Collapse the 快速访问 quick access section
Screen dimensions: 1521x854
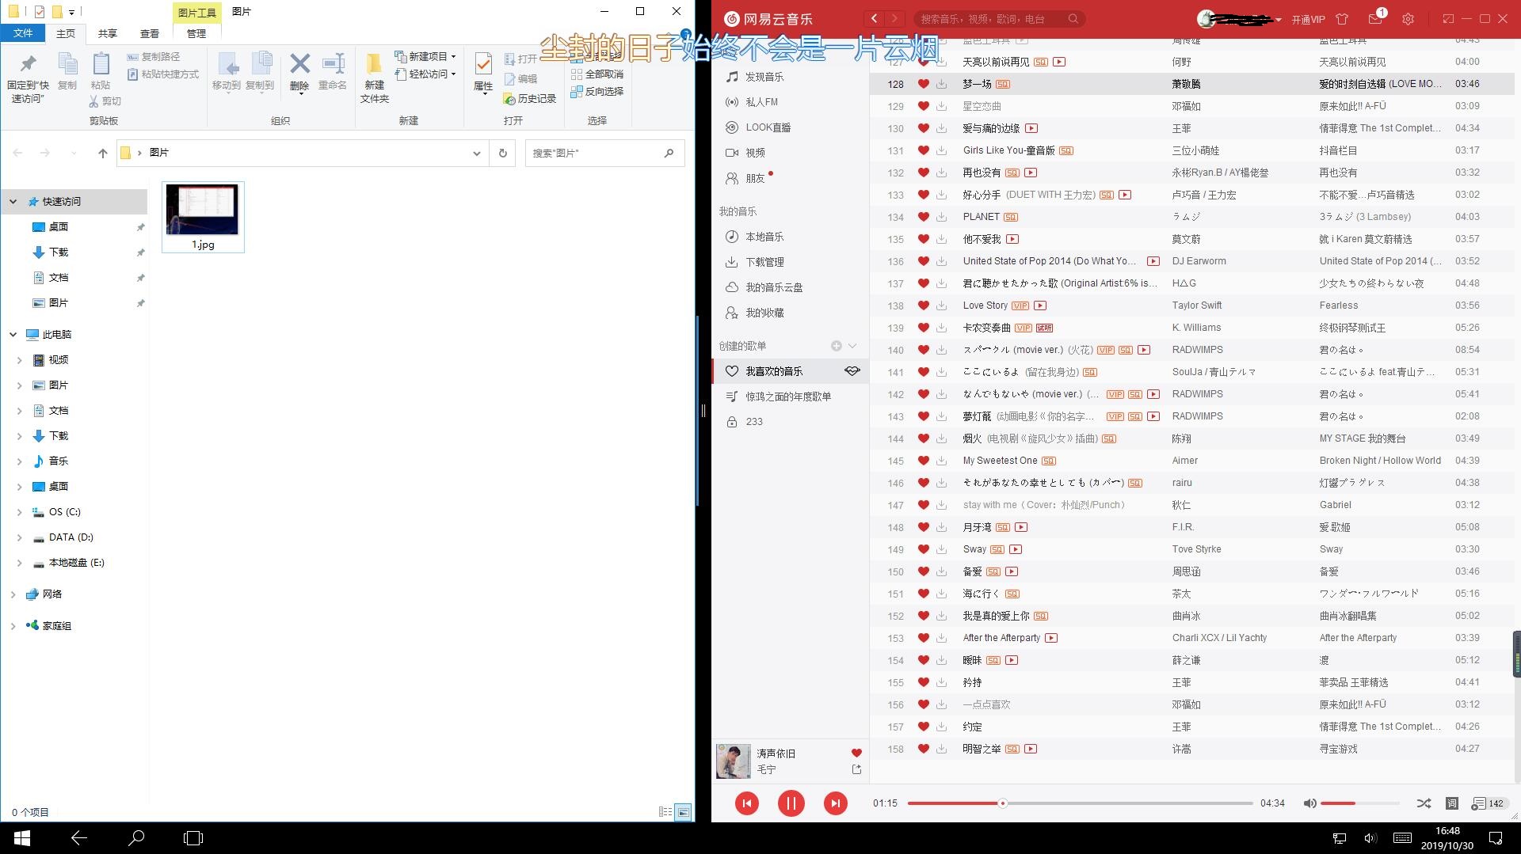coord(13,201)
